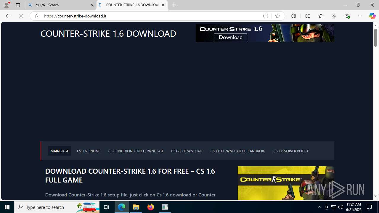Close the 'cs 1/6 - Search' tab
The height and width of the screenshot is (213, 379).
coord(92,5)
